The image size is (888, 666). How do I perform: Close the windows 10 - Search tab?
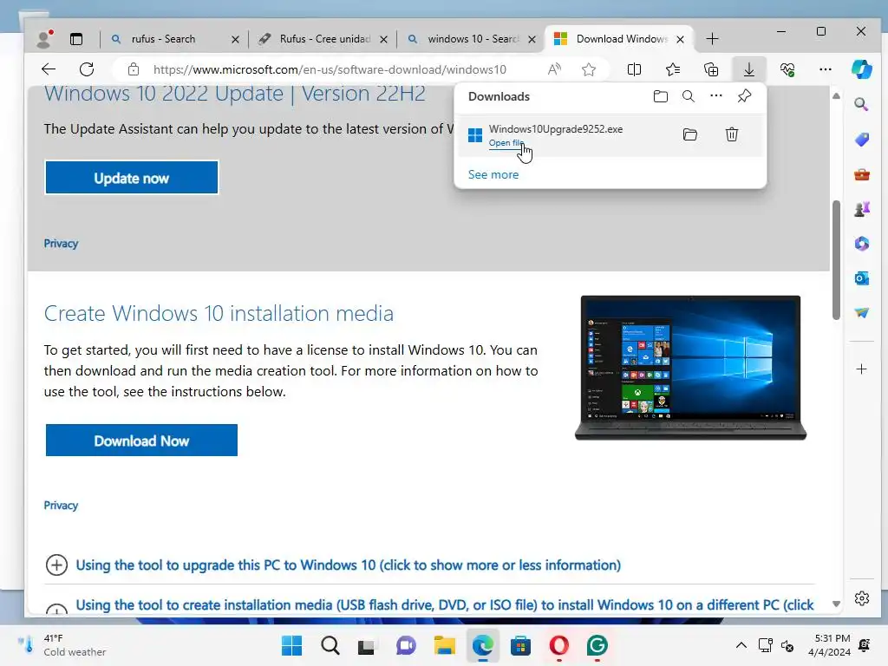(x=532, y=40)
